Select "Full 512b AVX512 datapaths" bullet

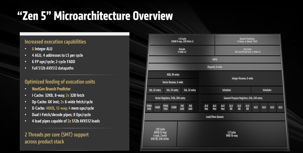pos(53,68)
